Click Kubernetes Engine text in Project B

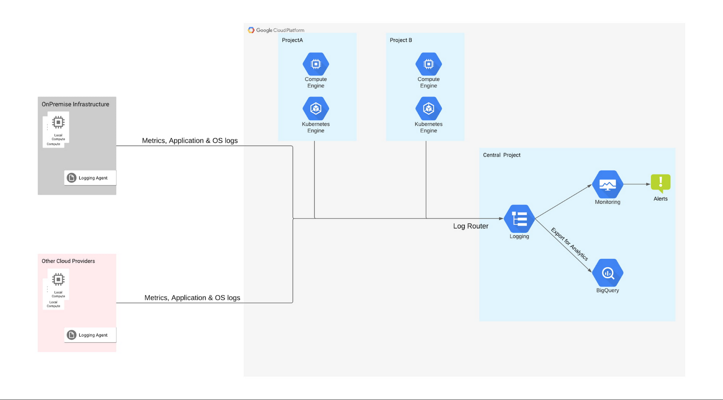(428, 127)
